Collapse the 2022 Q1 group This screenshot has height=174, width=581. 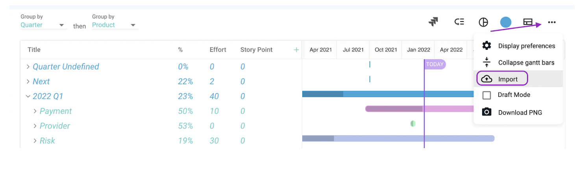[x=28, y=96]
